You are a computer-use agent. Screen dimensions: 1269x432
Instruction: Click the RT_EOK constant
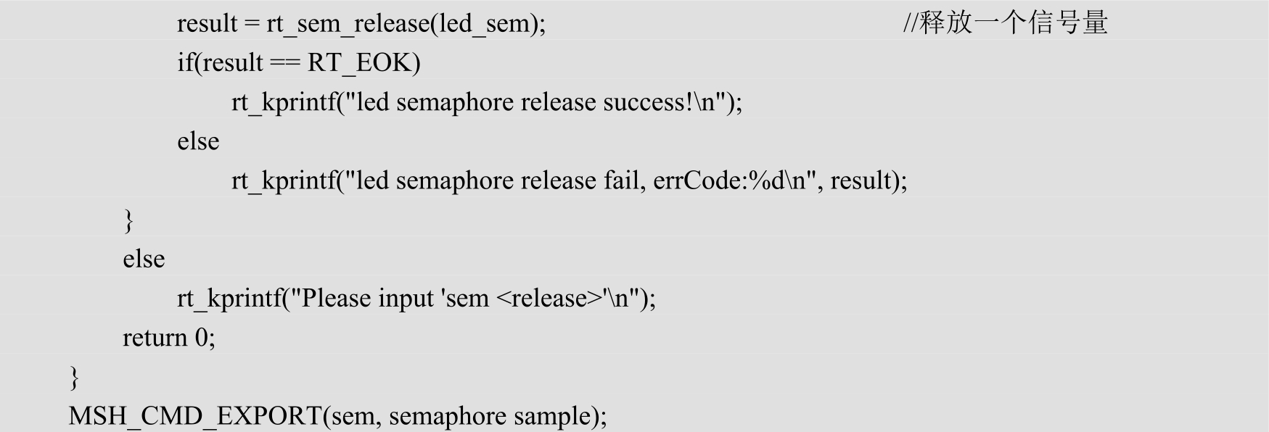[360, 63]
